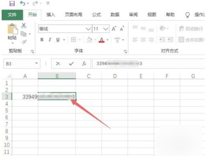Switch to the 公式 (Formulas) tab
The image size is (208, 156).
[x=97, y=15]
